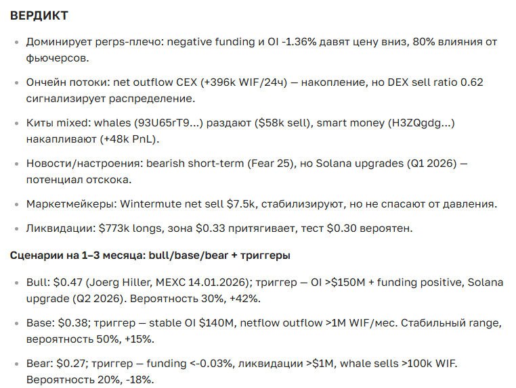Click the 'Доминирует perps-плечо' bullet text
The image size is (516, 388).
pos(94,42)
